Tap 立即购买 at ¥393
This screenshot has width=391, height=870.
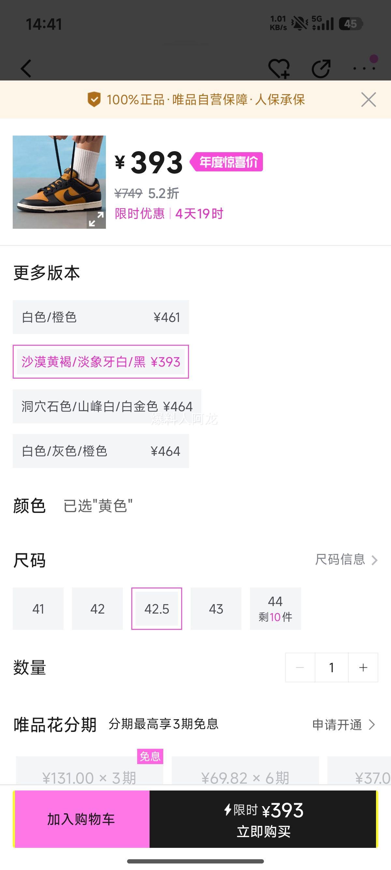click(263, 819)
